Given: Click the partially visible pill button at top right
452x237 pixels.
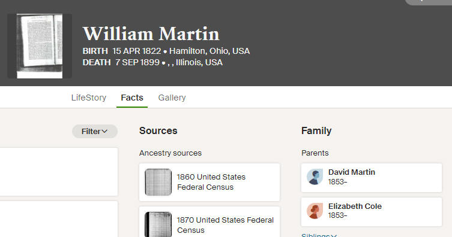Looking at the screenshot, I should point(429,2).
